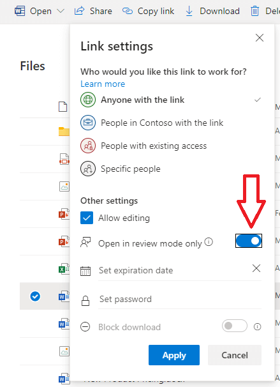Click the Share toolbar button

(93, 11)
